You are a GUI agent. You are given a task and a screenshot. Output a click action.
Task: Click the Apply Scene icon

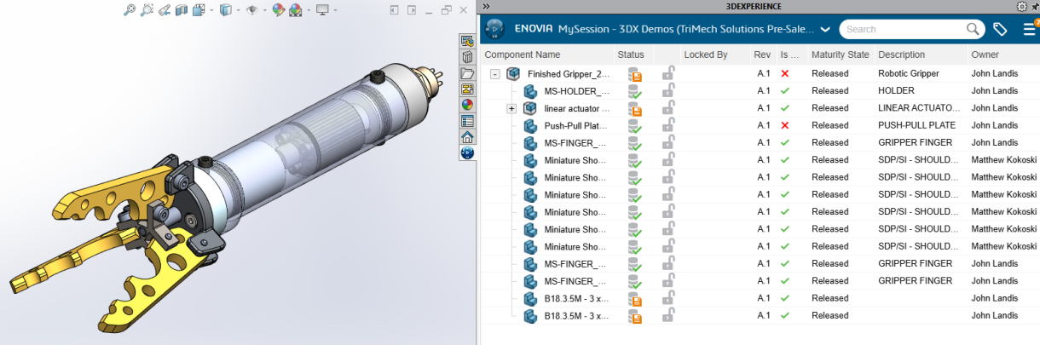click(295, 10)
